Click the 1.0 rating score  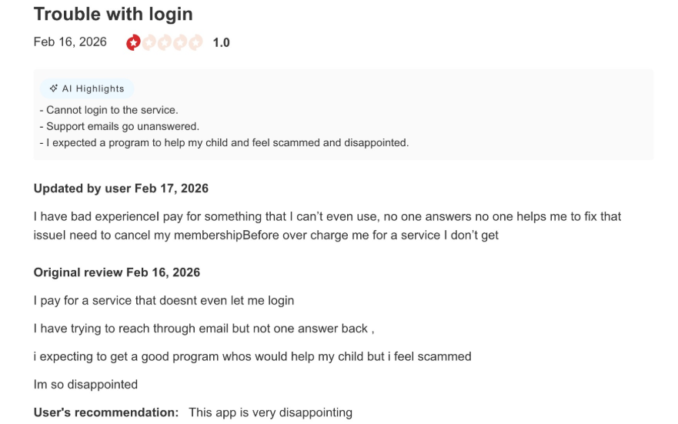click(221, 43)
